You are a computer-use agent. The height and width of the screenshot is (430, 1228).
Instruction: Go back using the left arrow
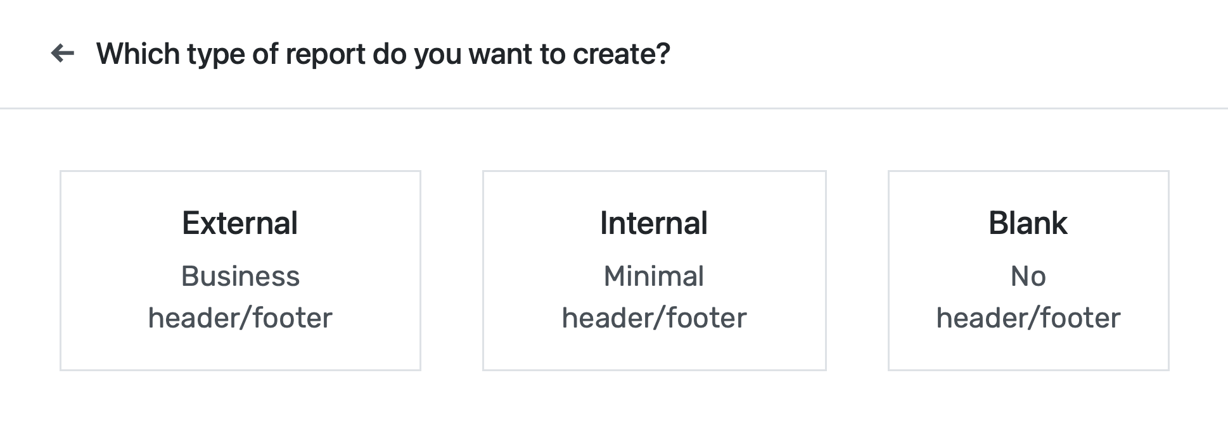point(63,54)
